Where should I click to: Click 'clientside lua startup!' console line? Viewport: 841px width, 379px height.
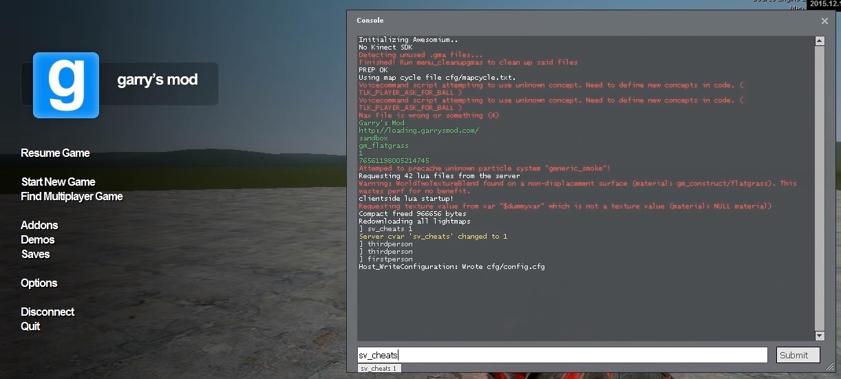pos(406,199)
